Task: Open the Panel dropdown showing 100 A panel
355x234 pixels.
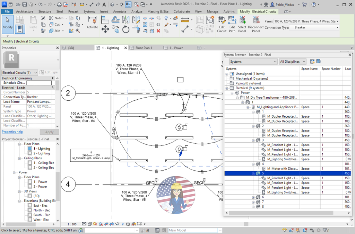Action: (338, 21)
